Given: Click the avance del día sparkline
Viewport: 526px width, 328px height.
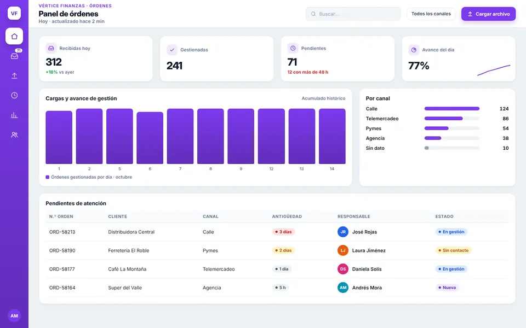Looking at the screenshot, I should pyautogui.click(x=494, y=71).
